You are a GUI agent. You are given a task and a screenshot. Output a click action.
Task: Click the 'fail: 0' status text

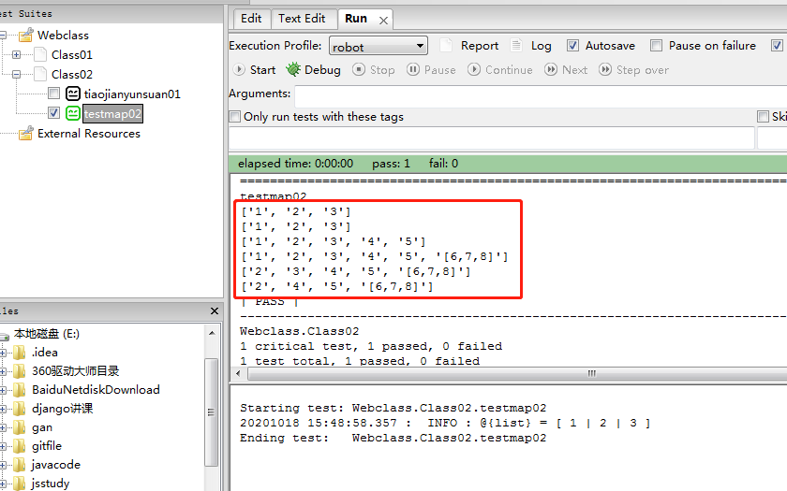click(443, 164)
